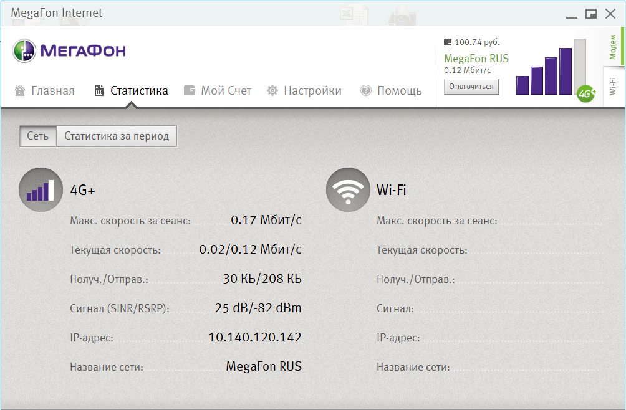Click the Сигнал (SINR/RSRP) label
The height and width of the screenshot is (410, 626).
coord(120,308)
